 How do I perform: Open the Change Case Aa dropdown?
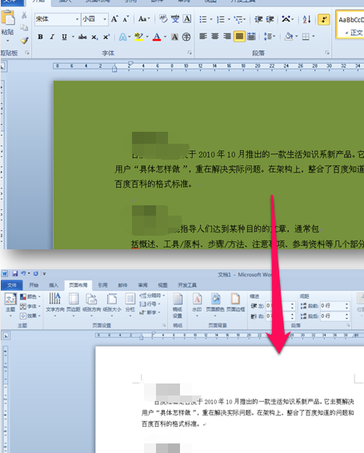click(144, 19)
